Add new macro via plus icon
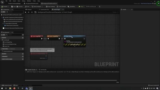Image resolution: width=160 pixels, height=90 pixels. (23, 54)
